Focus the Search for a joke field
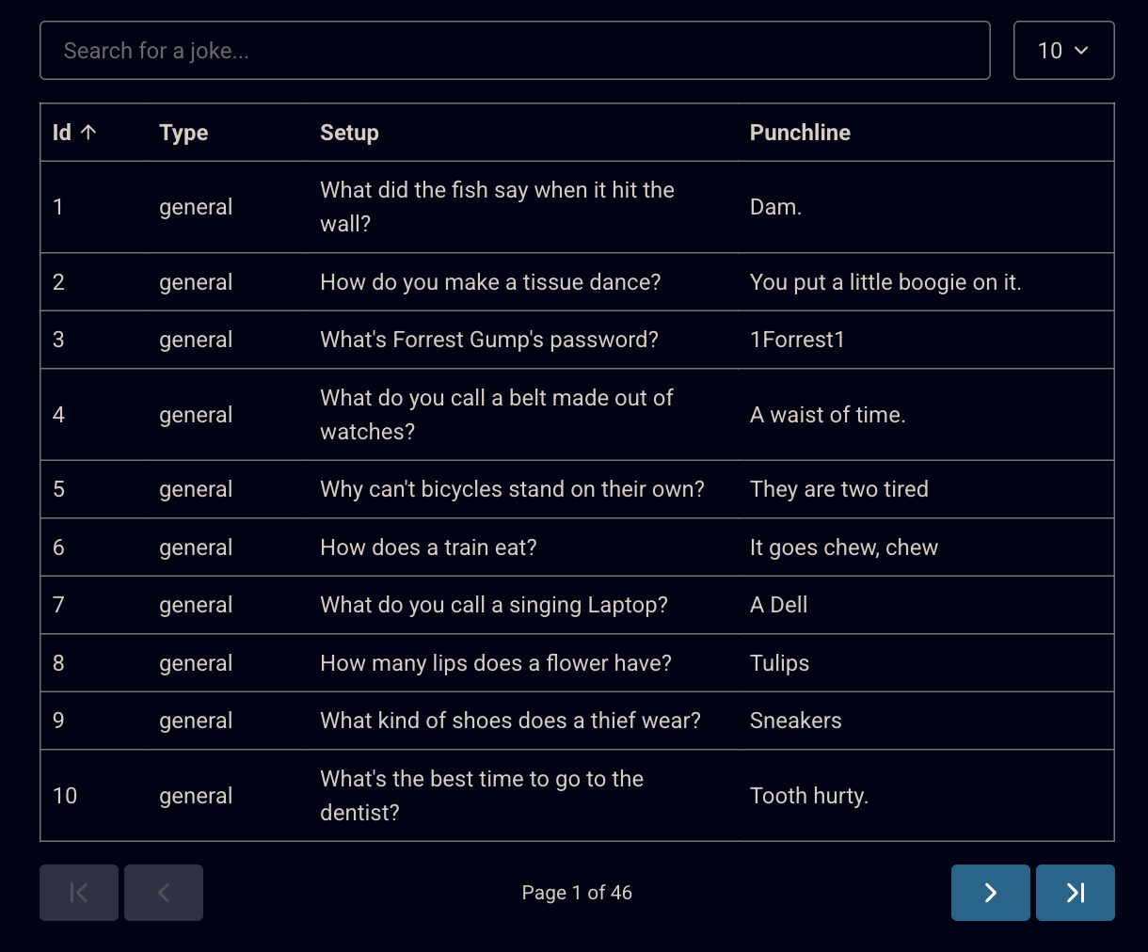This screenshot has width=1148, height=952. pos(515,51)
